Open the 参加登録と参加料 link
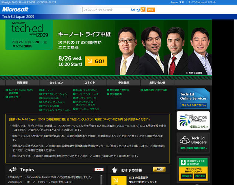237x185 pixels. [119, 90]
